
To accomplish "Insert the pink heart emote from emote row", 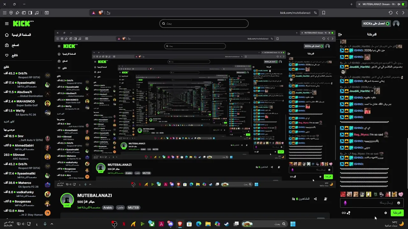I will (x=401, y=194).
